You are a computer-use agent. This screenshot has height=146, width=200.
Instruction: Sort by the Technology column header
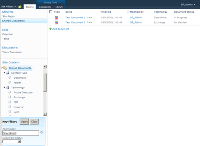coord(161,12)
